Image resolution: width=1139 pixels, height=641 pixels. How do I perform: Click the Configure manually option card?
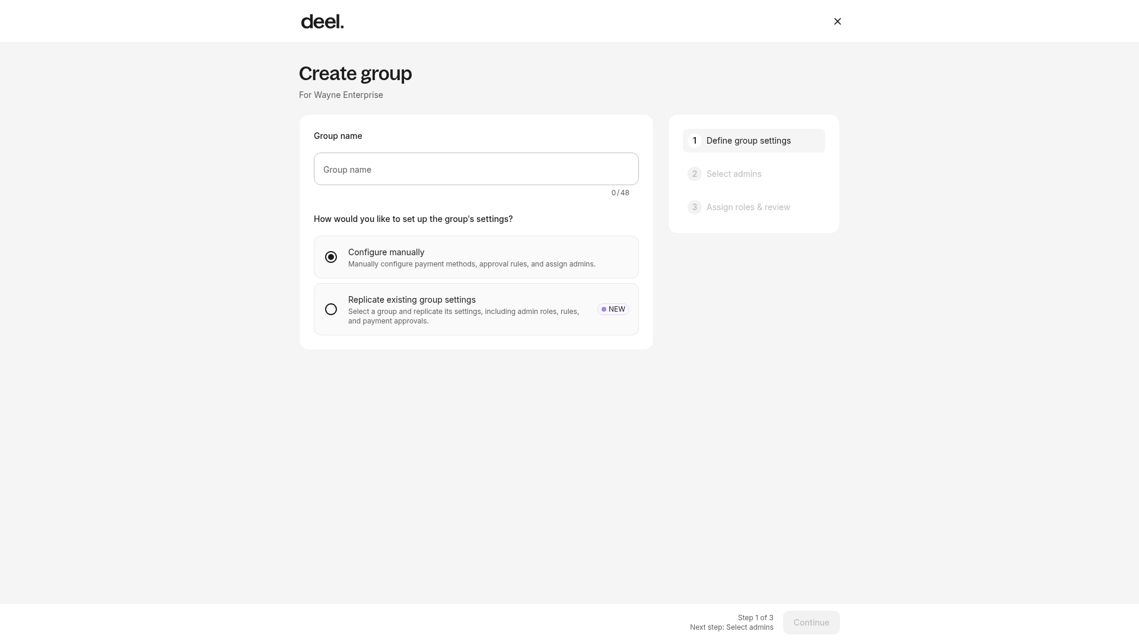[x=476, y=257]
